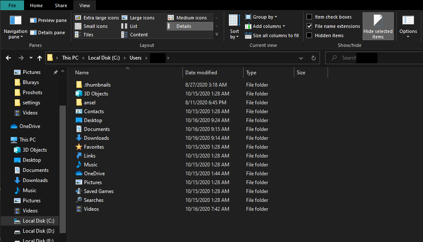Sort by the Date modified column
Viewport: 423px width, 242px height.
pyautogui.click(x=201, y=73)
